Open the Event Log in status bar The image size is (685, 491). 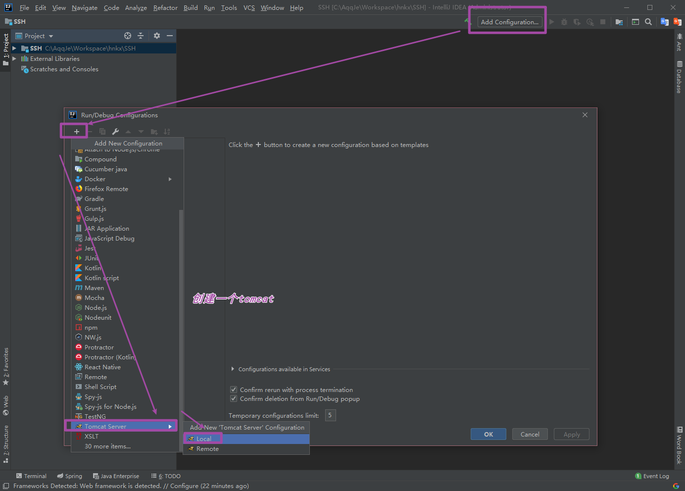coord(652,476)
